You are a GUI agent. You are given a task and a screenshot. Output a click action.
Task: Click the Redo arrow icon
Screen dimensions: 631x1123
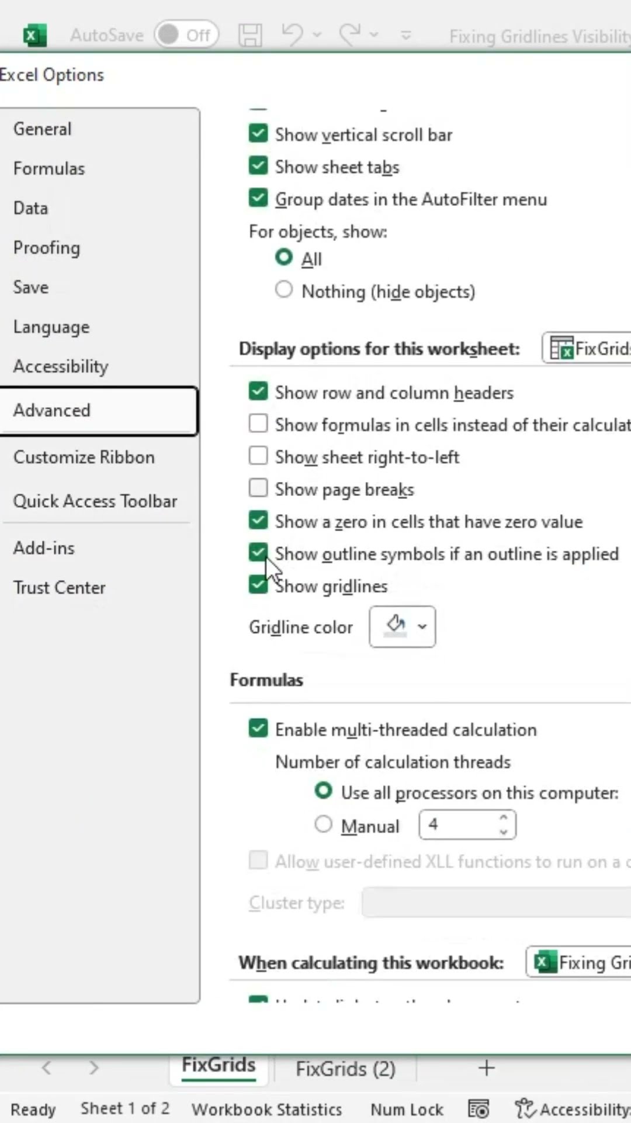tap(350, 35)
